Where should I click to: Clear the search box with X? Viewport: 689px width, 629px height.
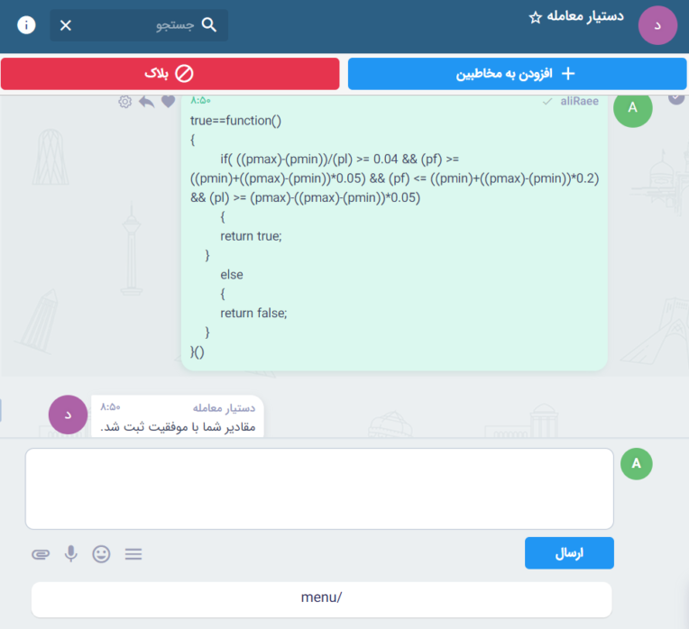click(66, 25)
